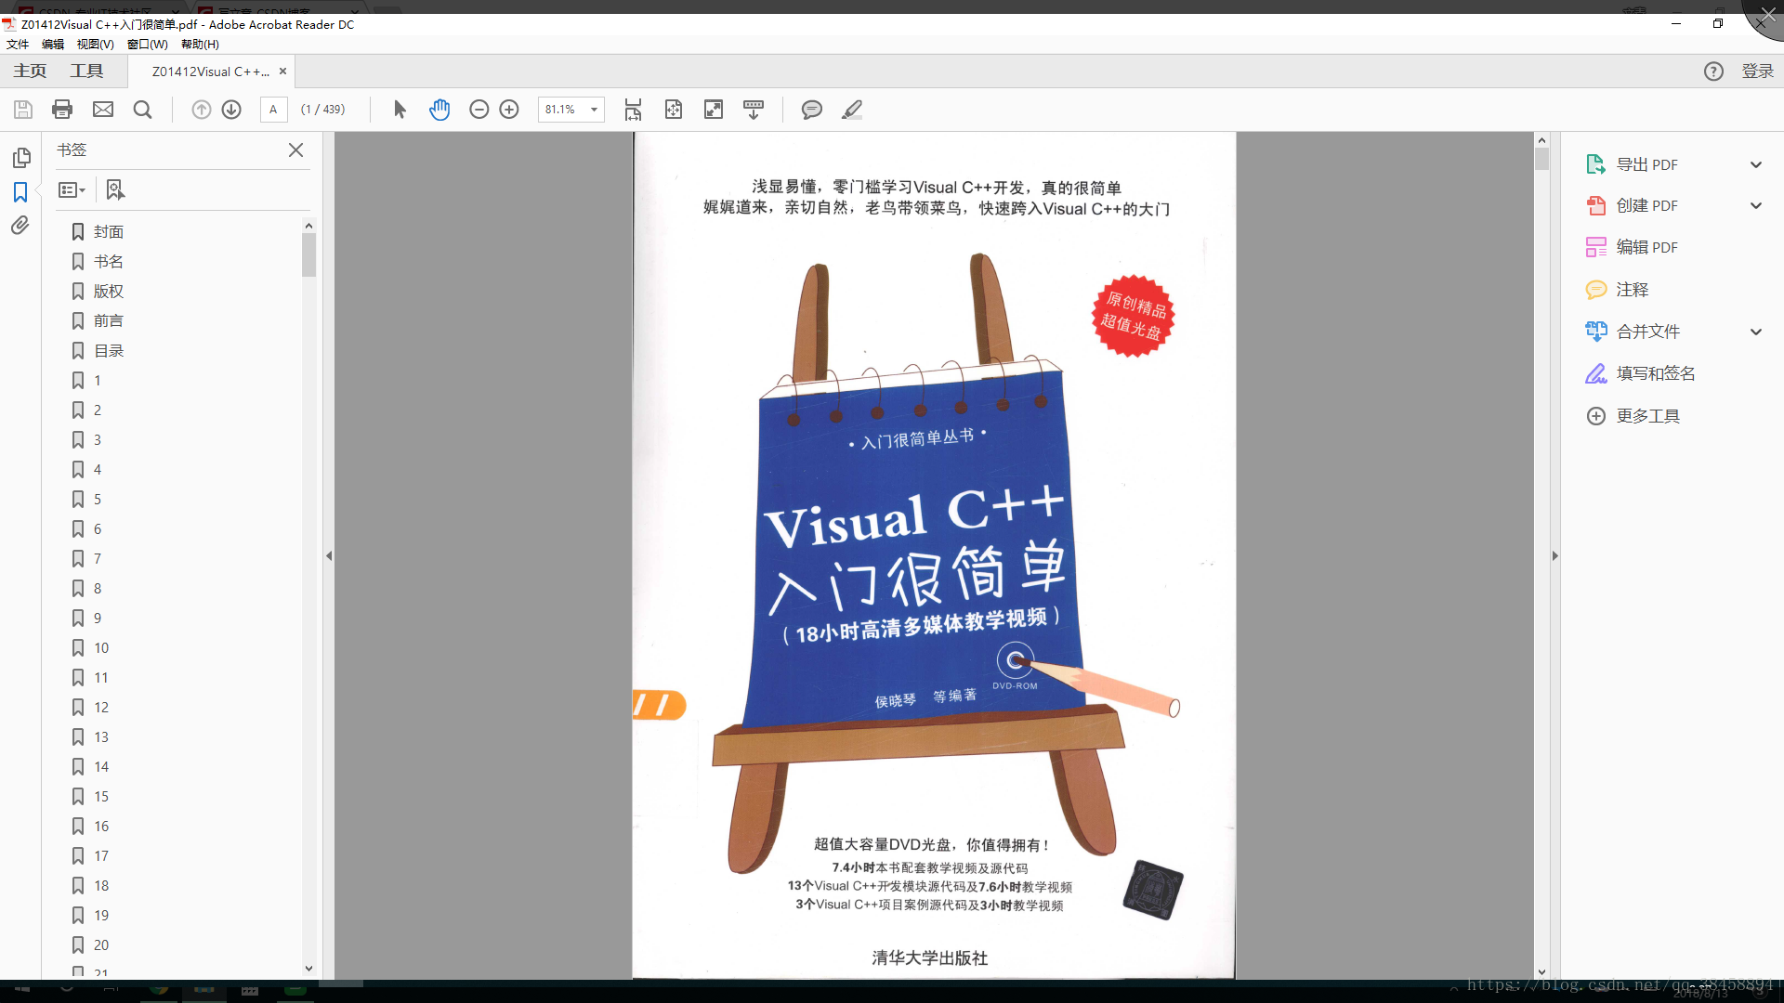Click the 合并文件 tool label
The height and width of the screenshot is (1003, 1784).
pyautogui.click(x=1647, y=332)
